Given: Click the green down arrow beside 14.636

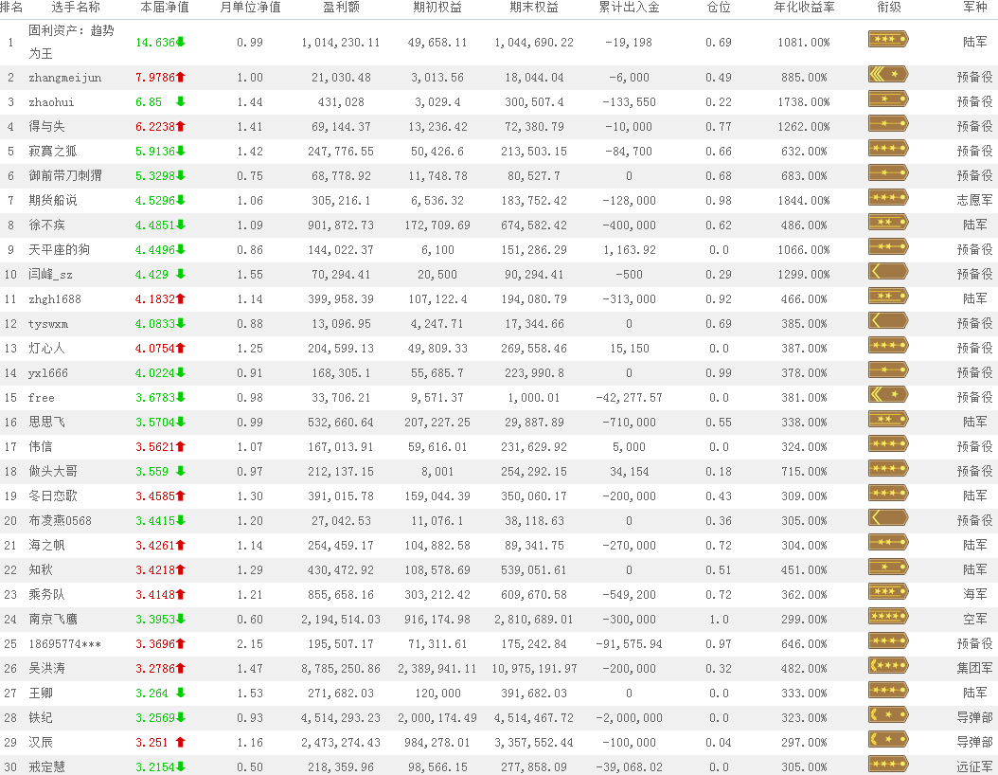Looking at the screenshot, I should [181, 42].
